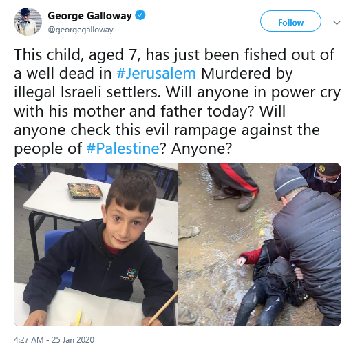
Task: Click George Galloway's profile avatar
Action: (28, 21)
